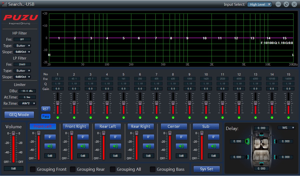Open Sys Set settings
The image size is (300, 176).
coord(207,169)
